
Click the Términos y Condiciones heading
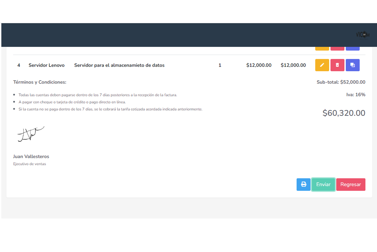point(40,82)
